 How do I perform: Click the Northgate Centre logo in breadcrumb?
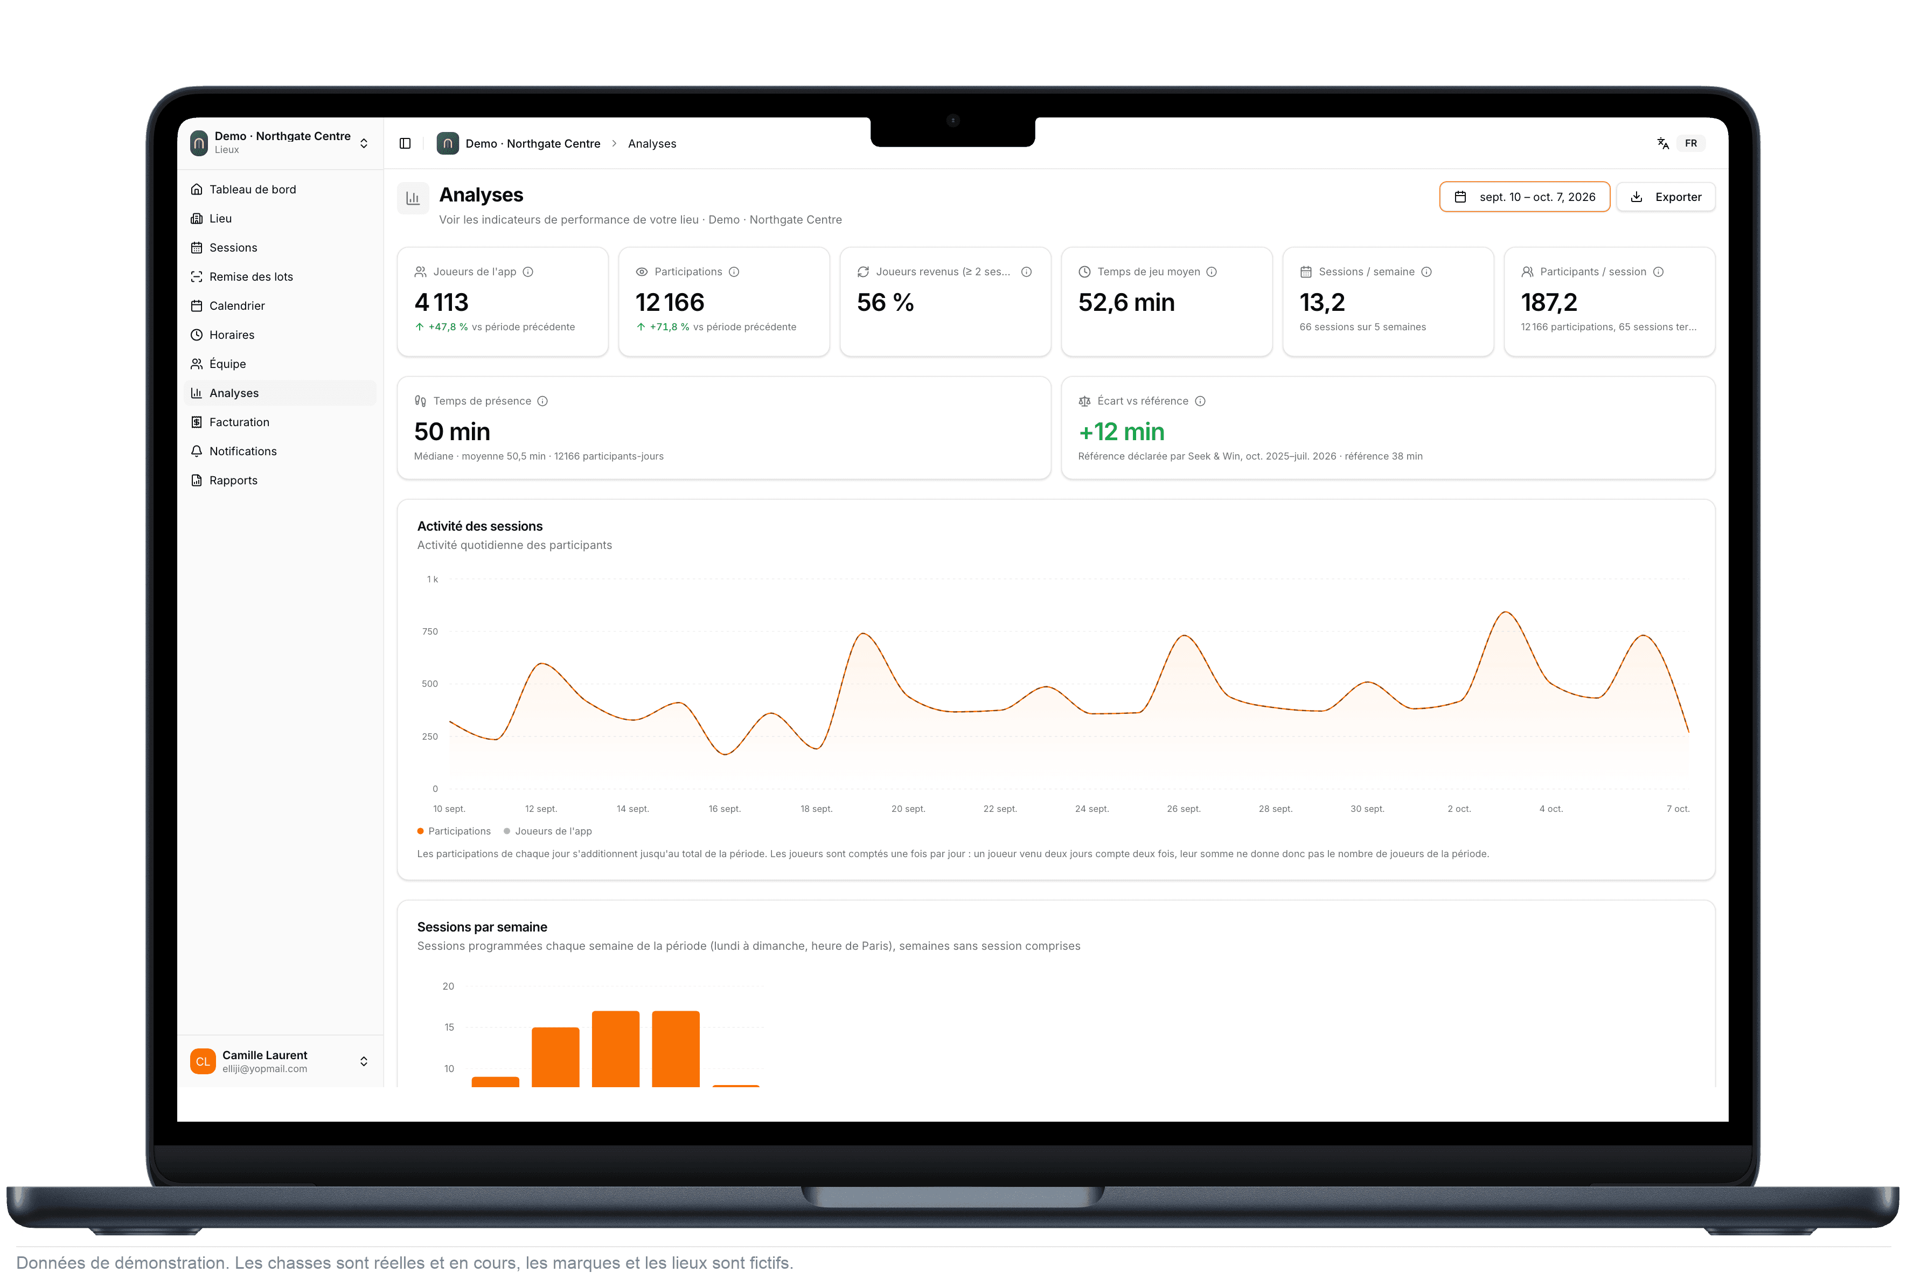click(x=448, y=143)
